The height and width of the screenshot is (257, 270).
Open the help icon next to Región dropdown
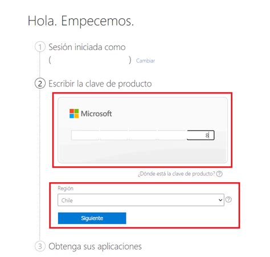[x=228, y=199]
